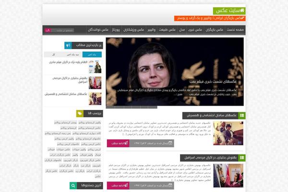Click ادامه مطلب under the Saman Ehteshami post
This screenshot has height=192, width=288.
(118, 144)
